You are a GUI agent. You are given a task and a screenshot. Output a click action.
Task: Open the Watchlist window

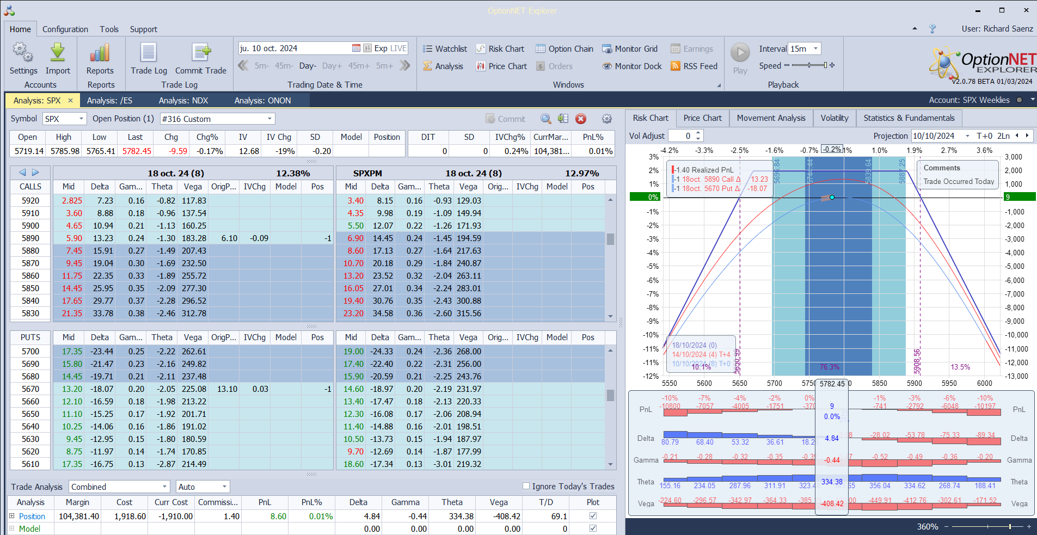click(445, 49)
